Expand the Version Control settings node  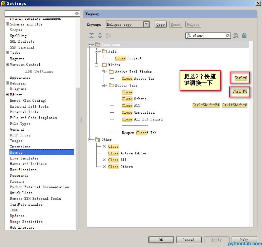click(7, 64)
